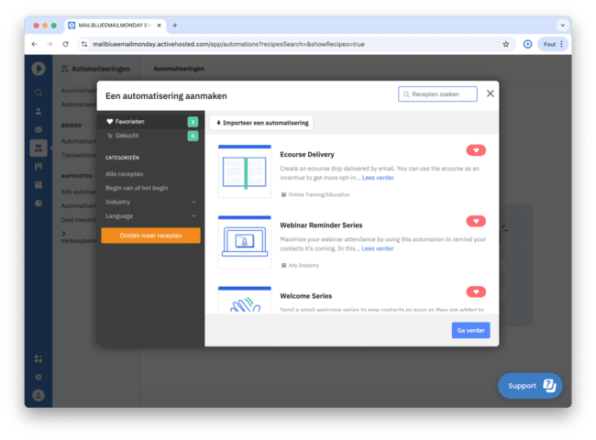The image size is (596, 440).
Task: Reload the page with the refresh icon
Action: pyautogui.click(x=65, y=44)
